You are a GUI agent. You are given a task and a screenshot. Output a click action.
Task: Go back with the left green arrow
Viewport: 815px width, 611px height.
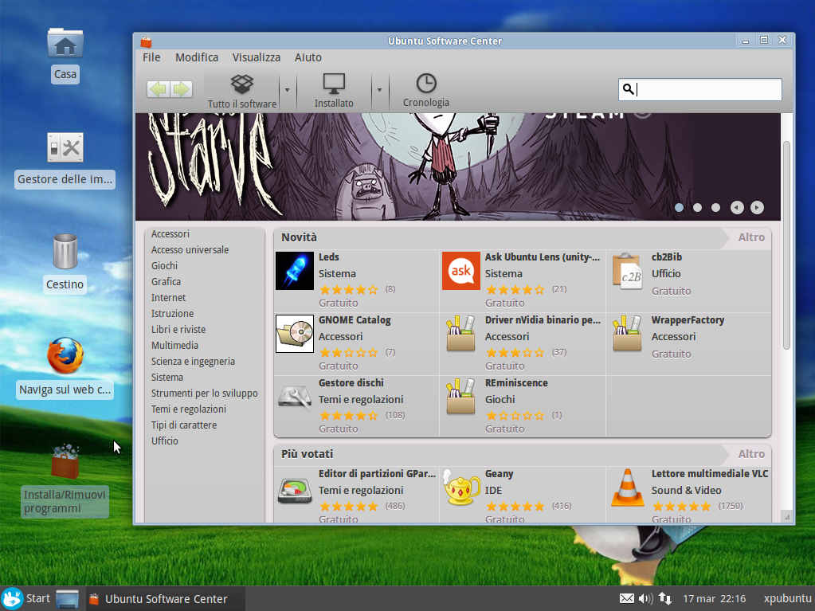(x=159, y=89)
